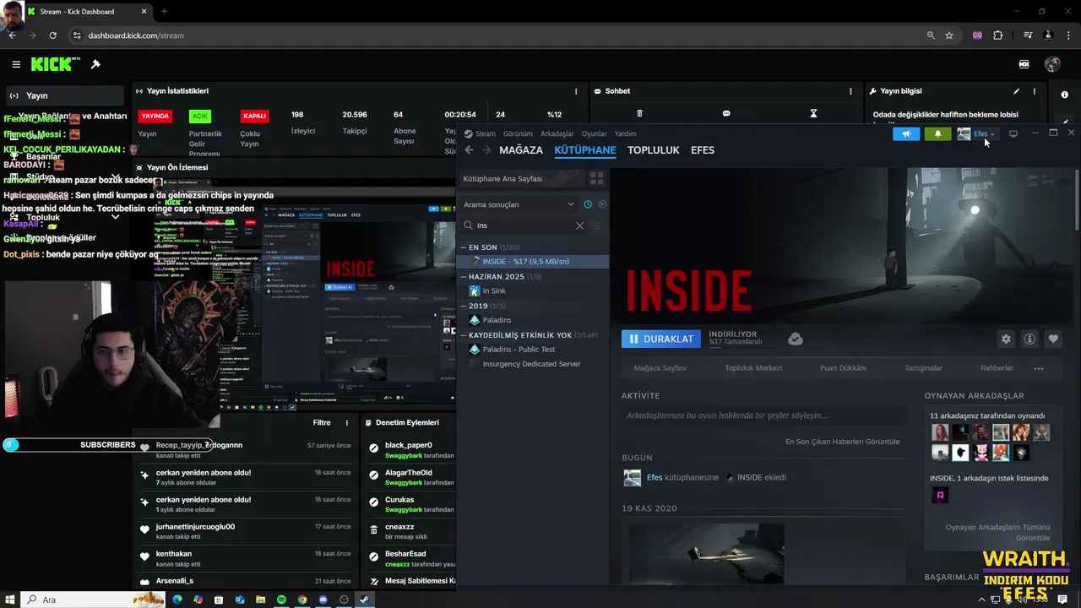Open Görünüm menu
Viewport: 1081px width, 608px height.
tap(518, 133)
